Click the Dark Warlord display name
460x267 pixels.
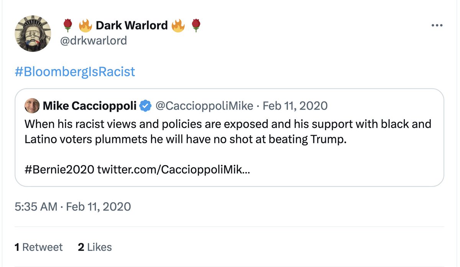coord(131,26)
